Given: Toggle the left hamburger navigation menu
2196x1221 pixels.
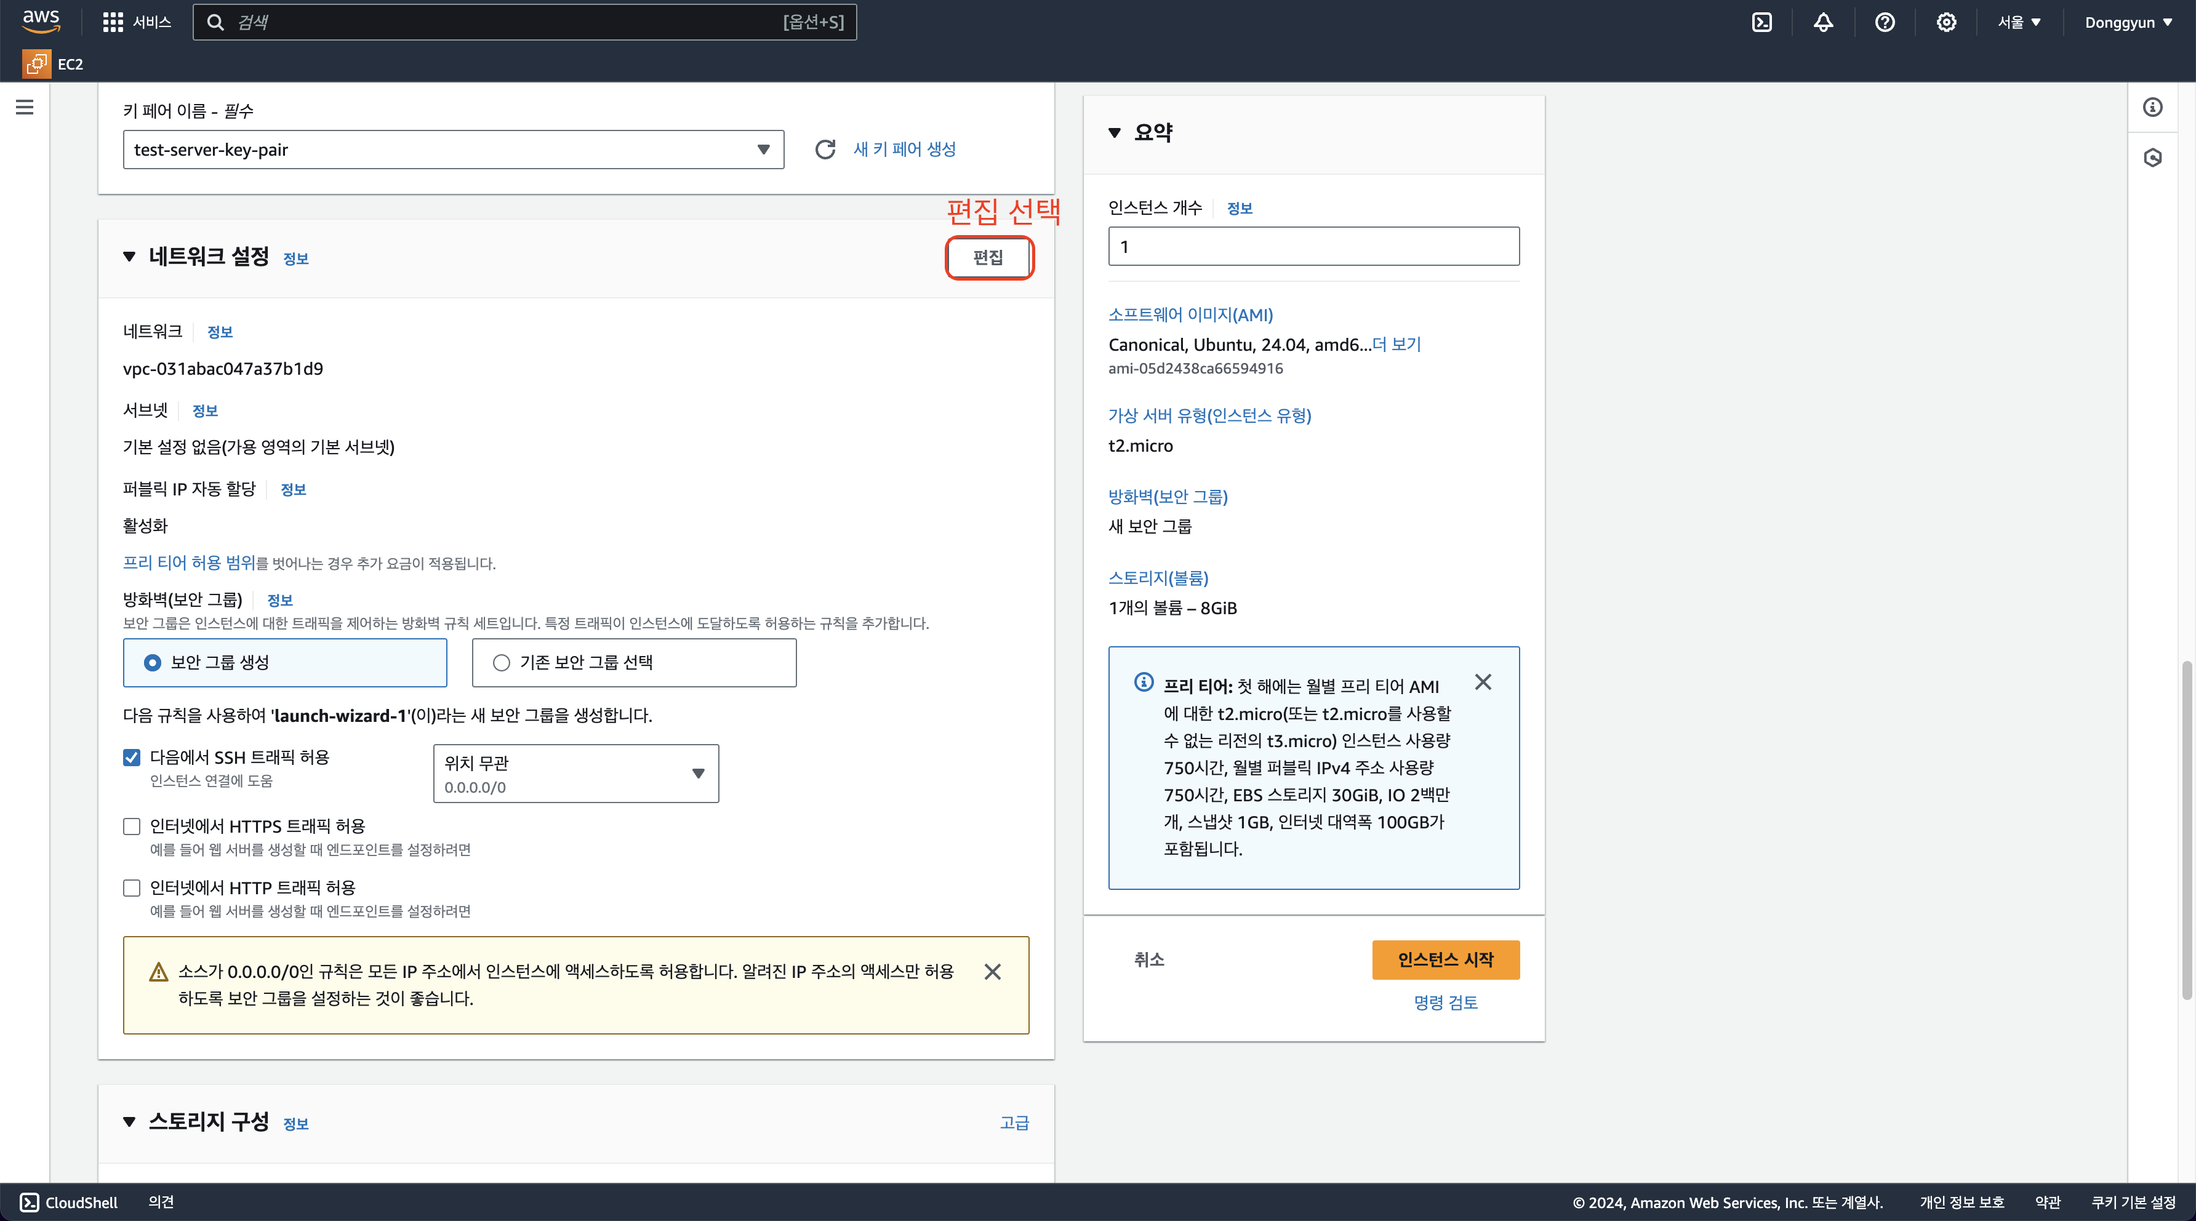Looking at the screenshot, I should pyautogui.click(x=25, y=108).
